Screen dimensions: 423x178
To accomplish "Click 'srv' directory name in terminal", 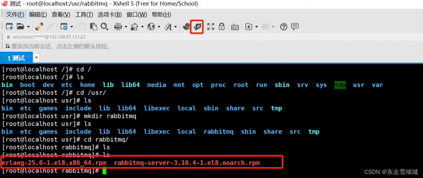I will (302, 85).
